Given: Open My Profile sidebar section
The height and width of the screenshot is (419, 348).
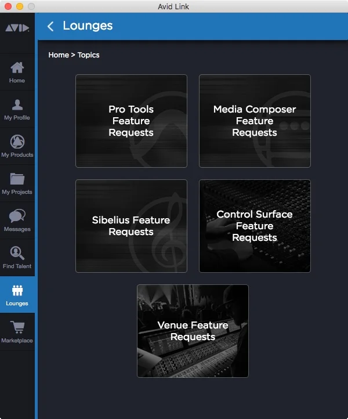Looking at the screenshot, I should 17,109.
